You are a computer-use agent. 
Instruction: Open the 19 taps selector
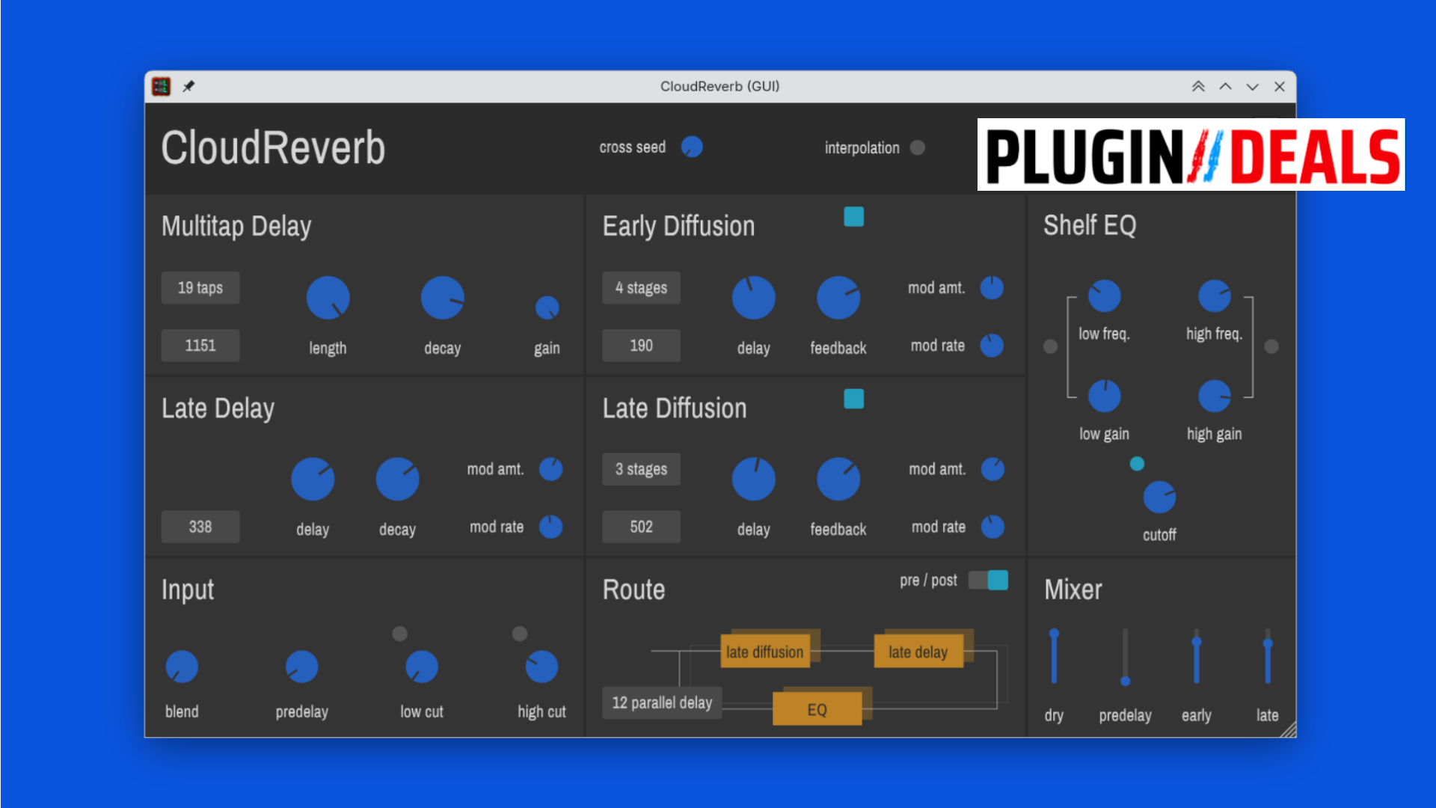pos(200,288)
